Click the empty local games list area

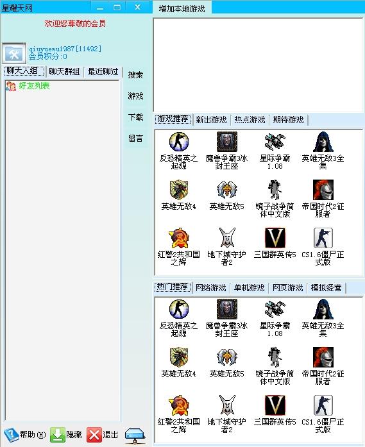259,65
